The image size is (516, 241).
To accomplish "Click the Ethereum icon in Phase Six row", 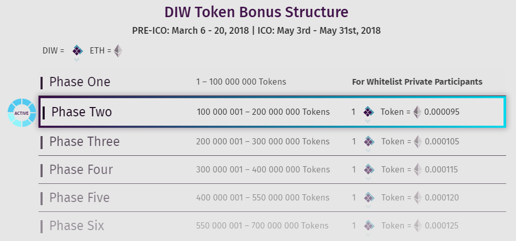I will click(417, 225).
